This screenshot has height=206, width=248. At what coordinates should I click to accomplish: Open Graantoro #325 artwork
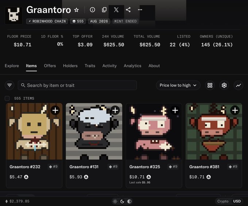click(x=154, y=131)
